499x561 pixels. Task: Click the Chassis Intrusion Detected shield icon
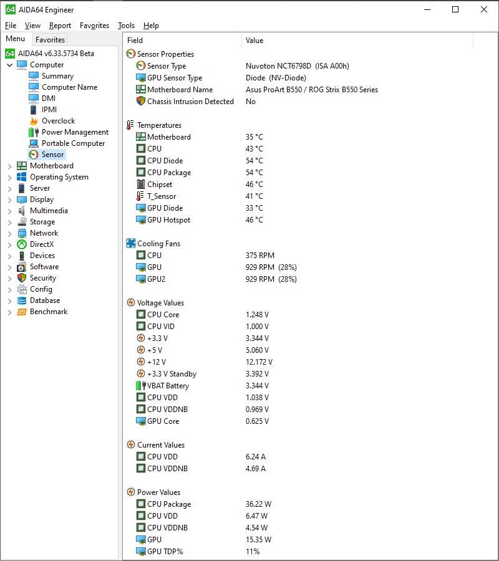140,101
